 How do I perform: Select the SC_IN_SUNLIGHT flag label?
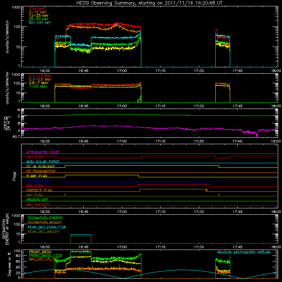click(x=41, y=166)
